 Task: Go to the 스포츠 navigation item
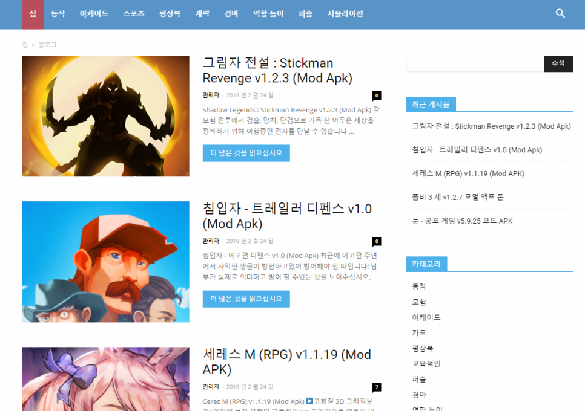pyautogui.click(x=134, y=14)
